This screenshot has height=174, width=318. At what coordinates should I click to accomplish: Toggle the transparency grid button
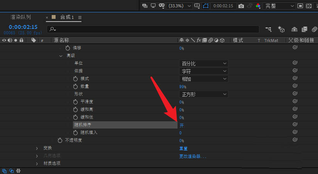click(309, 6)
